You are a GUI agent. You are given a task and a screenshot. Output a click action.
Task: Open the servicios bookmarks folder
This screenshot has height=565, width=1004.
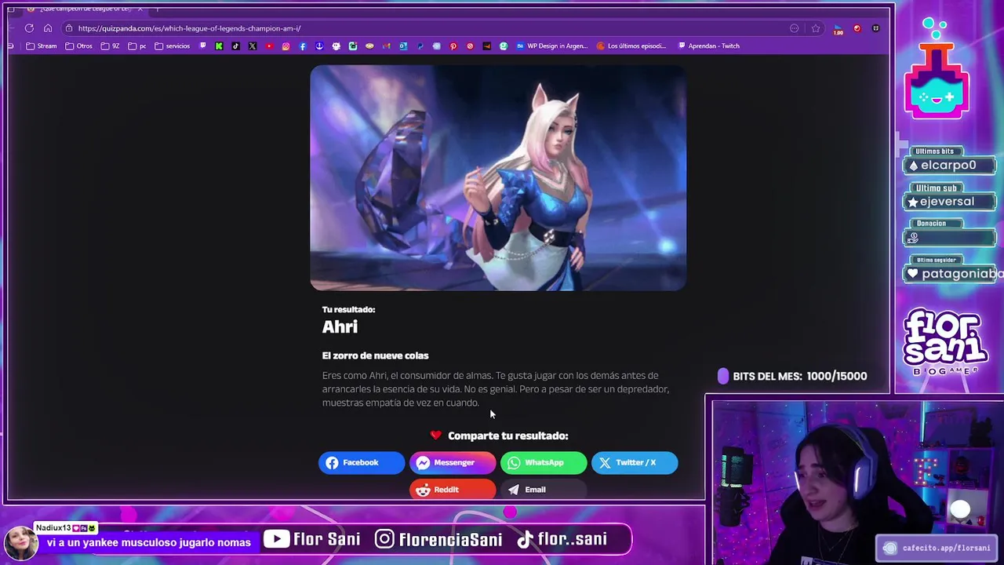coord(173,46)
